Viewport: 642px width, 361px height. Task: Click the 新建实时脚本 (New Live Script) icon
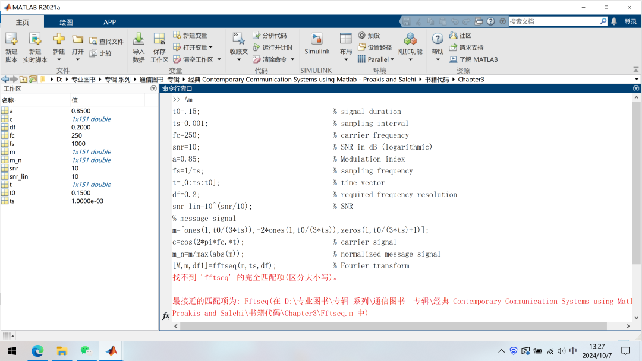(x=35, y=39)
